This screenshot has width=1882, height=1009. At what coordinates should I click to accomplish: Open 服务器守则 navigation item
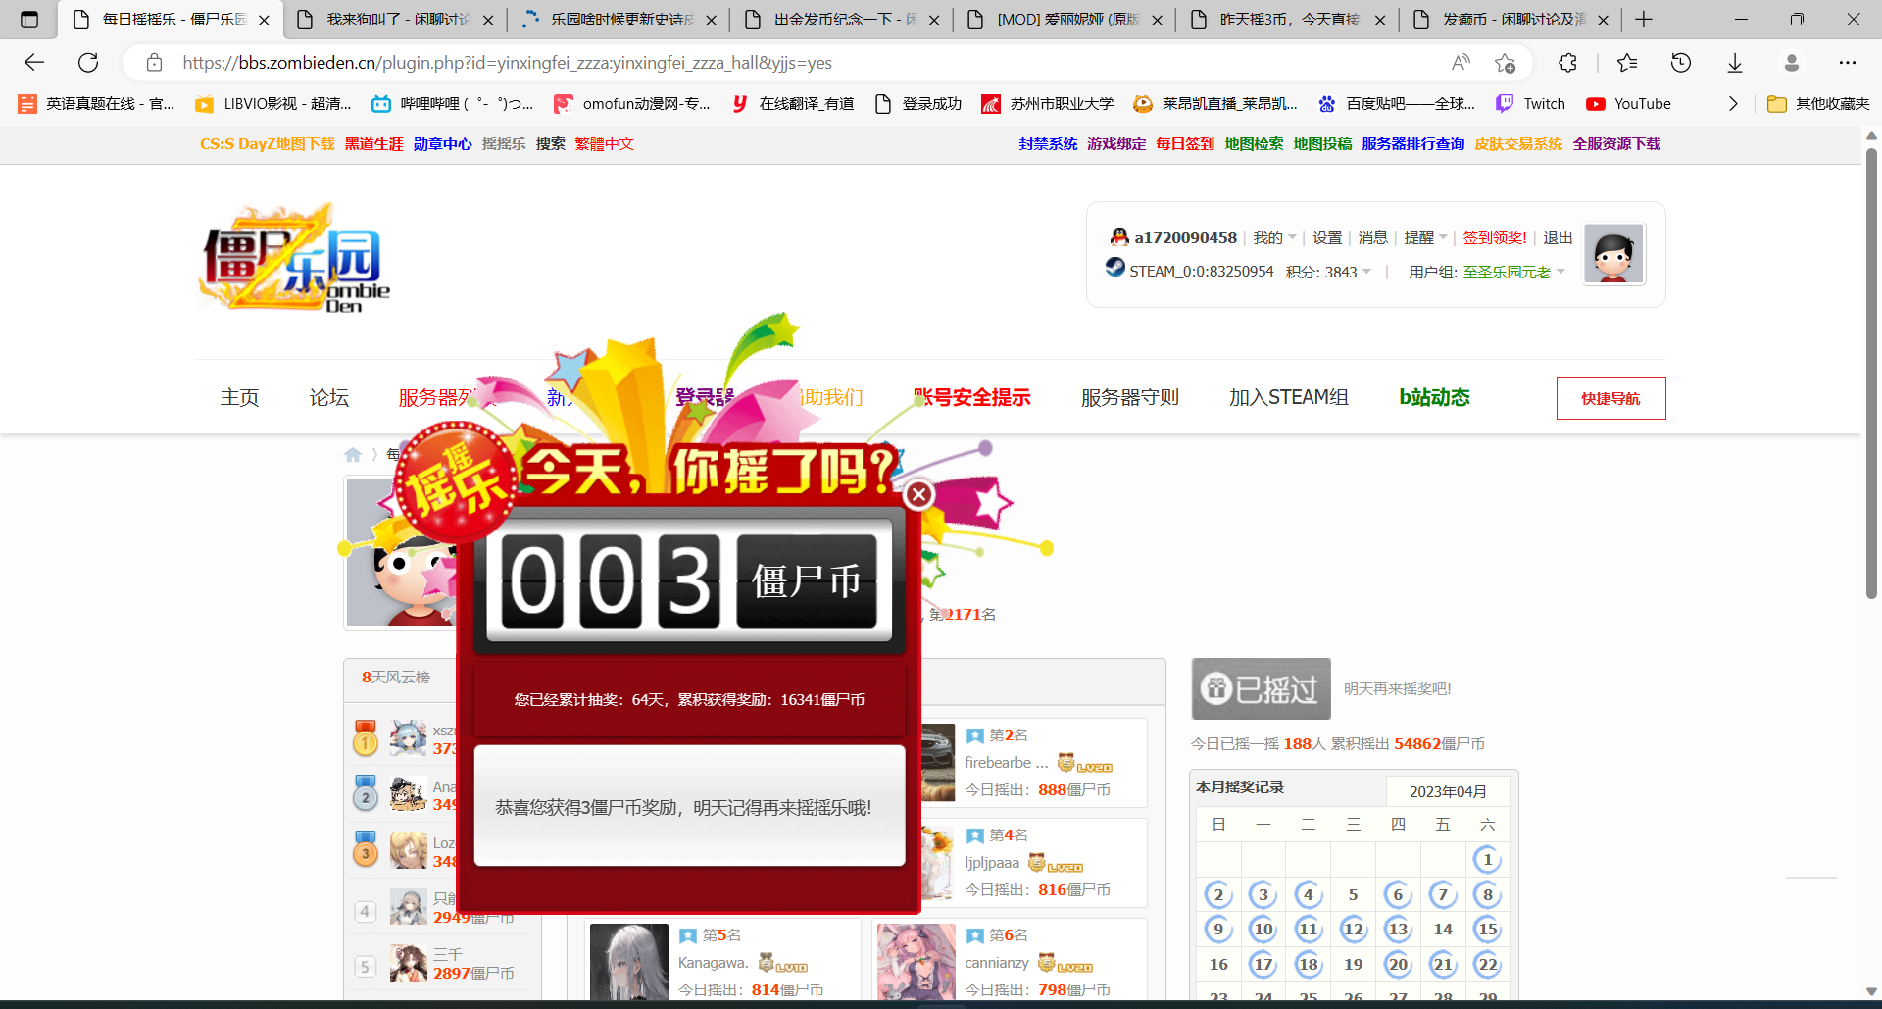[1130, 397]
